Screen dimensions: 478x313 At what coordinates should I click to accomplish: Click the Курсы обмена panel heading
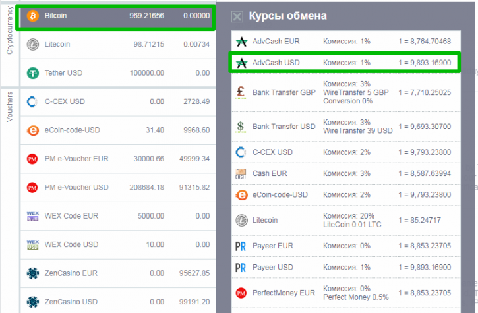[x=287, y=16]
